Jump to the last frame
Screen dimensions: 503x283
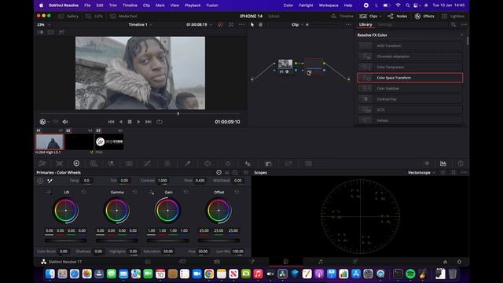tap(149, 122)
